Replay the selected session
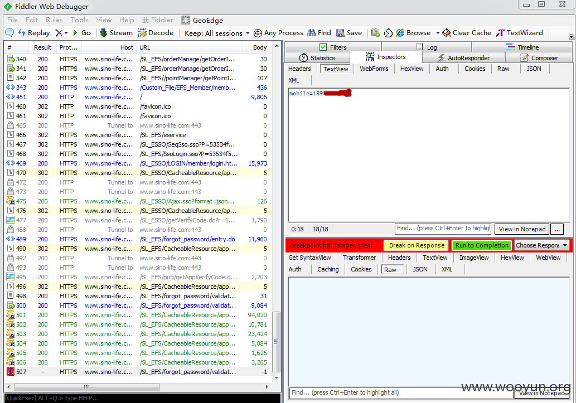Screen dimensions: 576x403 coord(34,33)
